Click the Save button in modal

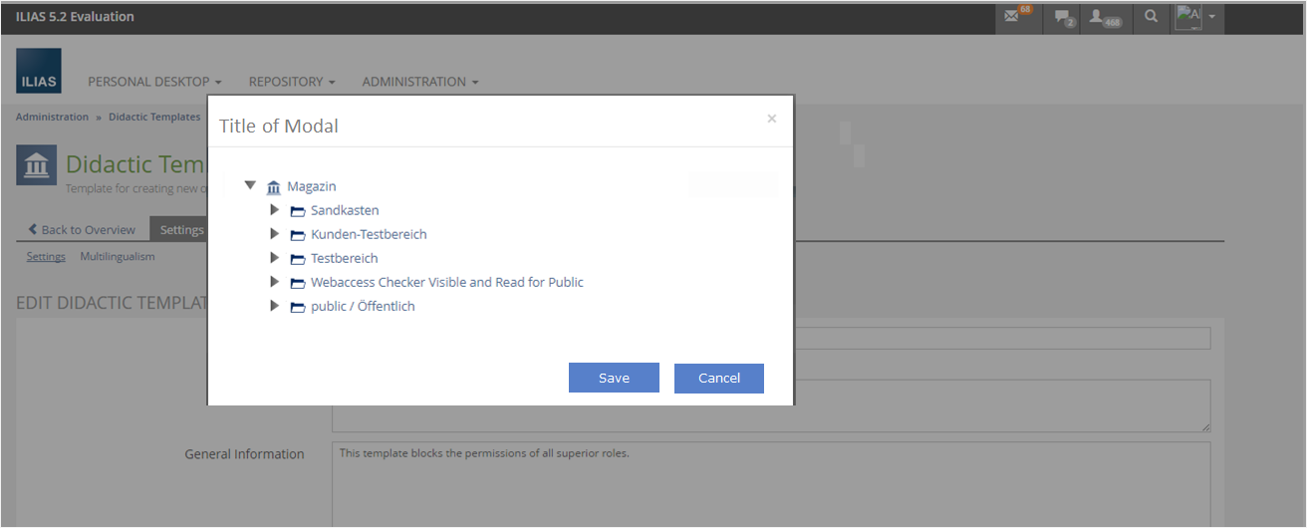click(614, 378)
